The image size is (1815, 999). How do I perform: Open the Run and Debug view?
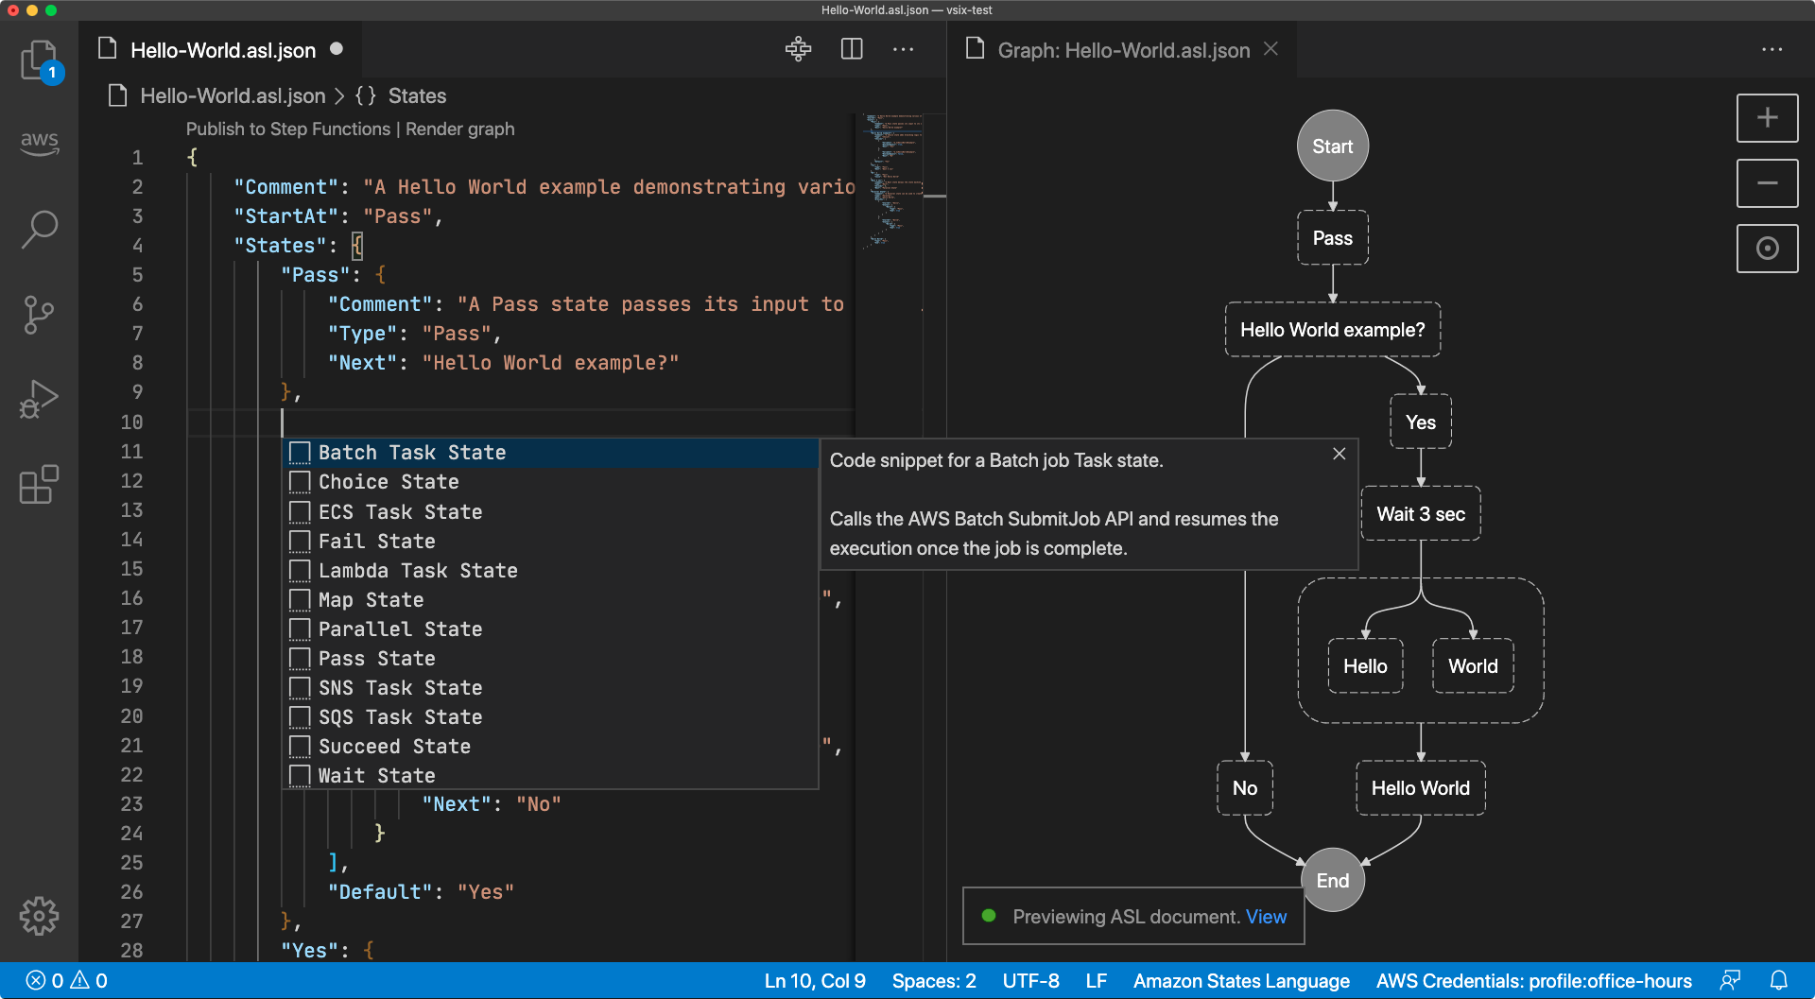(39, 399)
